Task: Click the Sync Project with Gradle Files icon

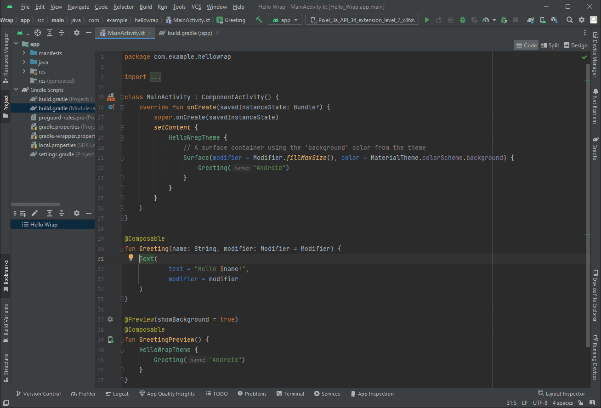Action: point(531,20)
